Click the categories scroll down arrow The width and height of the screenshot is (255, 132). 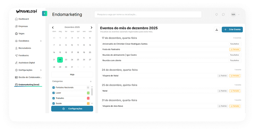(x=92, y=103)
